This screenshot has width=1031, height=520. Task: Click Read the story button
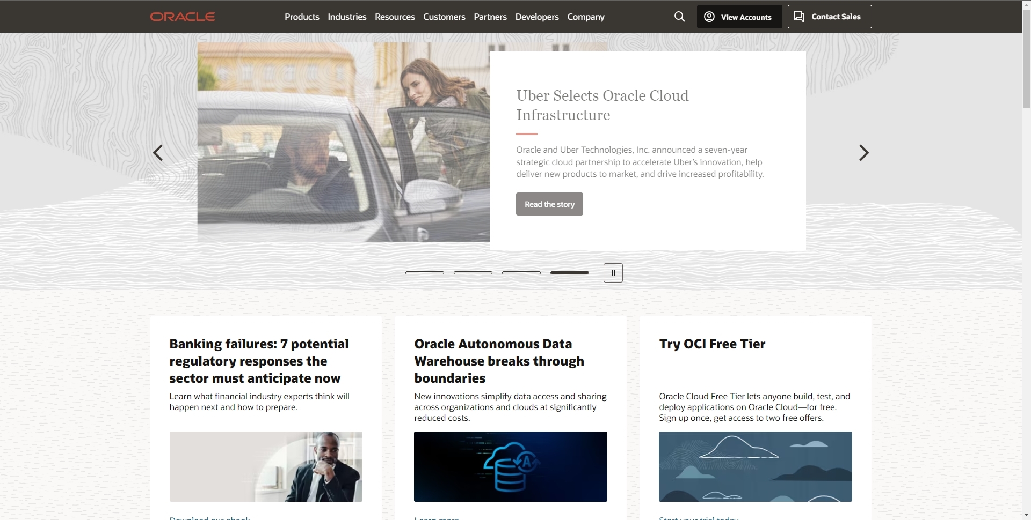click(x=549, y=204)
